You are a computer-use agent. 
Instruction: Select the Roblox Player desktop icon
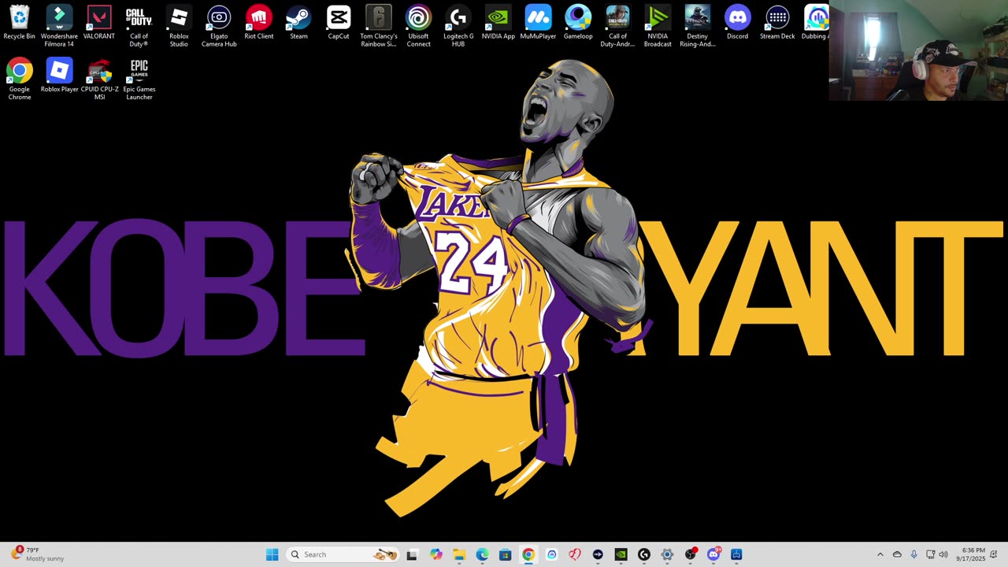pos(59,76)
